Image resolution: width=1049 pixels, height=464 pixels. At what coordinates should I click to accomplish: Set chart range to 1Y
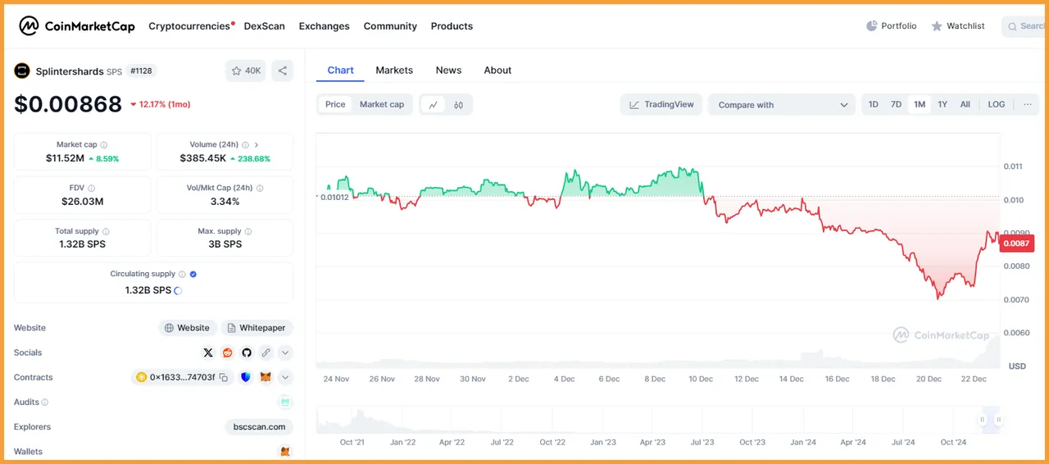point(942,104)
